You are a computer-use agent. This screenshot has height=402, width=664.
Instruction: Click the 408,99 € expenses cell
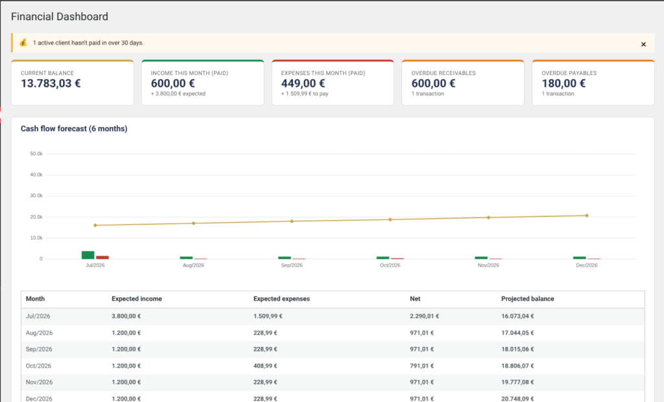[x=265, y=366]
